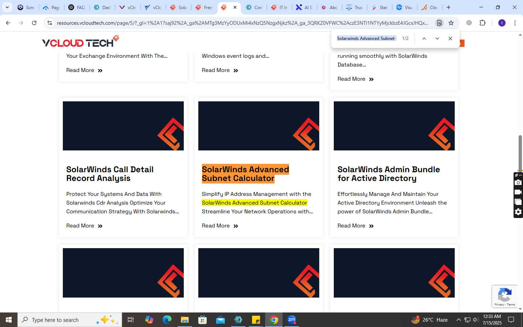Show hidden system tray icons
Screen dimensions: 523x327
click(x=458, y=320)
